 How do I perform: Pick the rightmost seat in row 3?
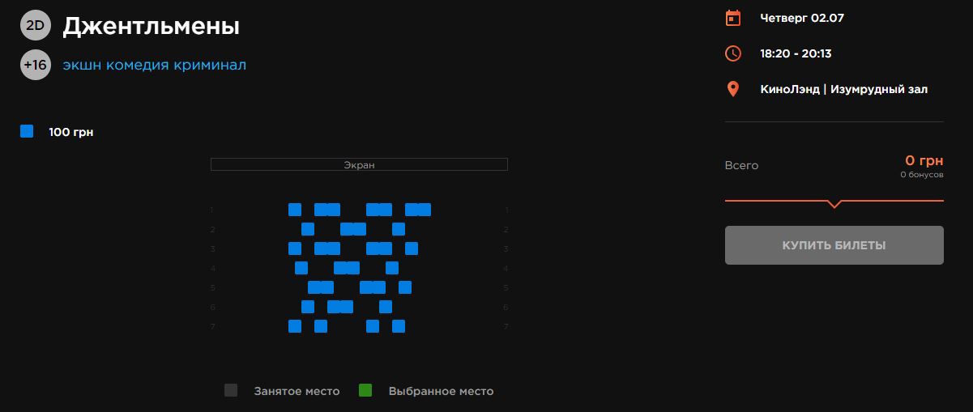pyautogui.click(x=412, y=248)
